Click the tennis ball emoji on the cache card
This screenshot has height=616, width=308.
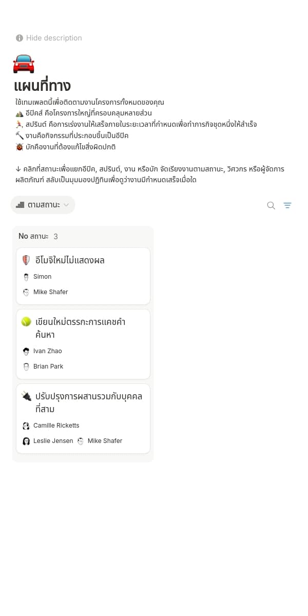(26, 321)
